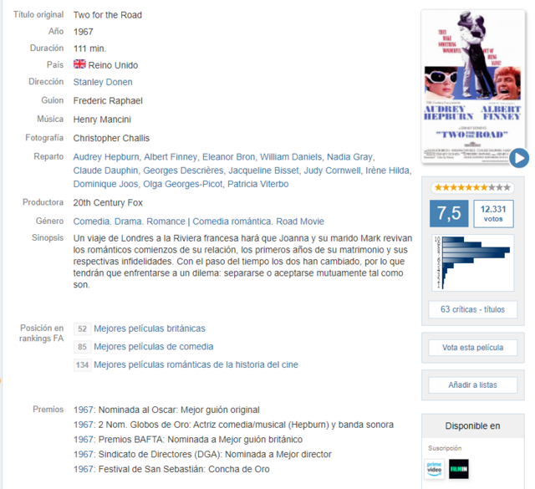Click the 12.331 votos box
The image size is (535, 489).
(493, 214)
